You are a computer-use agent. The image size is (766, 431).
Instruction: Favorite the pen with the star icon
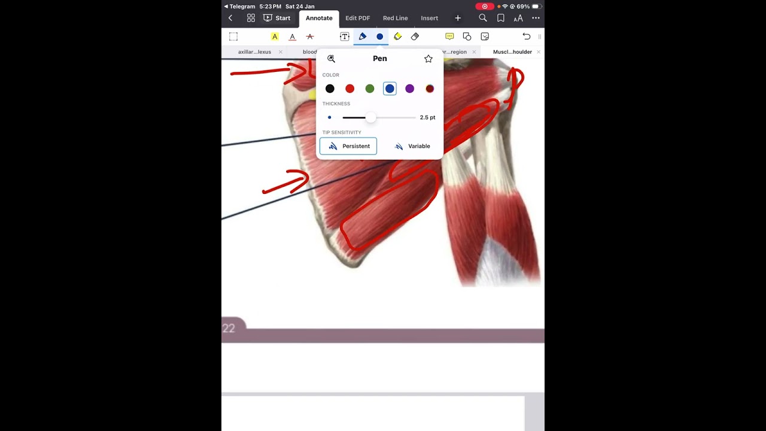(428, 59)
